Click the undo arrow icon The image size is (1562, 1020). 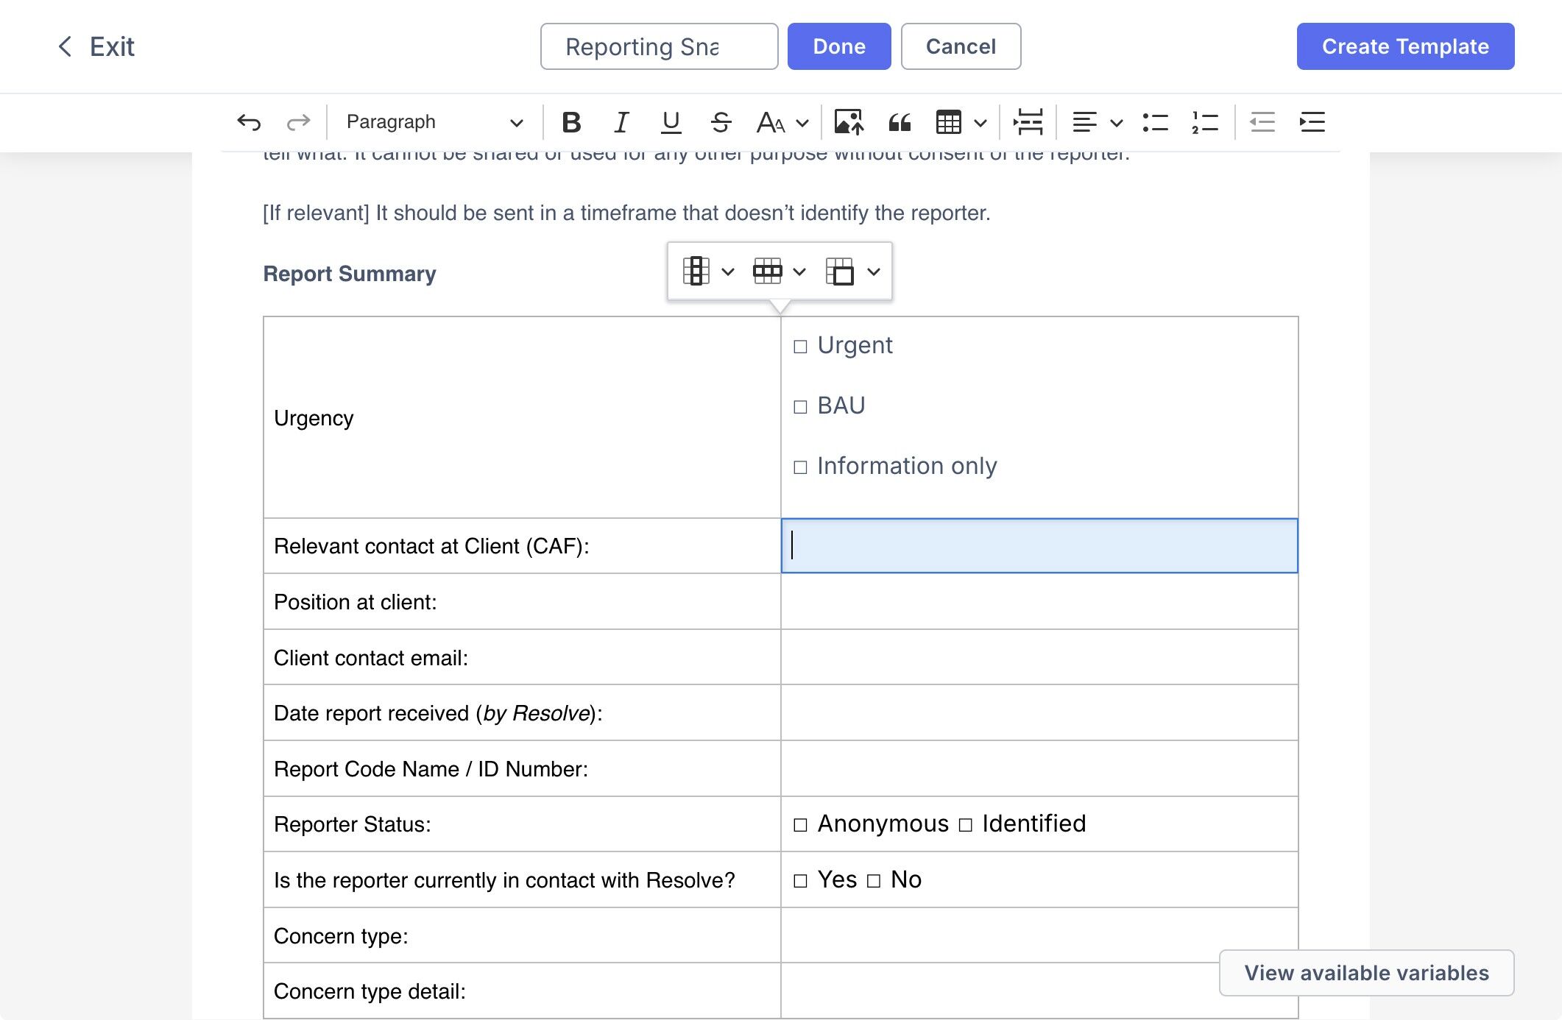click(x=249, y=122)
